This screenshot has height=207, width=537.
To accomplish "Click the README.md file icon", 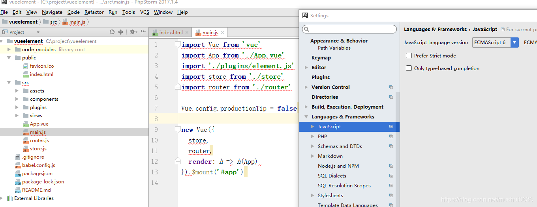I will [18, 190].
